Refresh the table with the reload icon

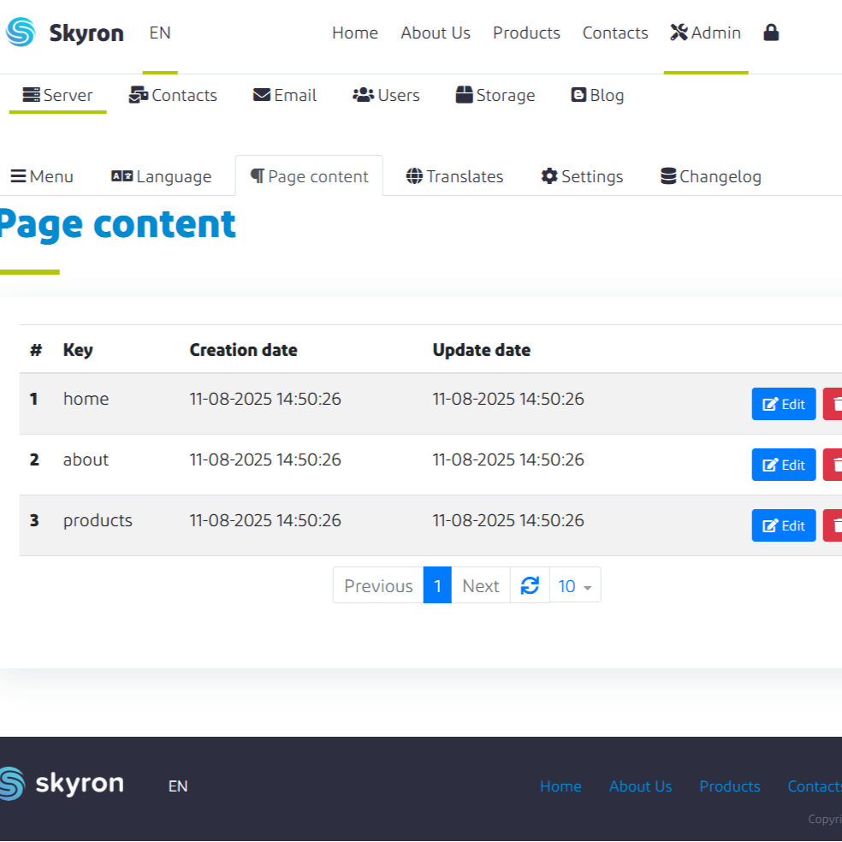530,584
